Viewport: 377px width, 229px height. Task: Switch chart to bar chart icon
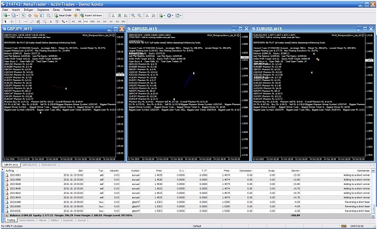click(x=113, y=16)
